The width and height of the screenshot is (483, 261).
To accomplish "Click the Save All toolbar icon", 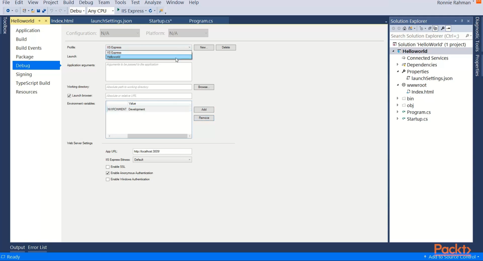I will [44, 11].
